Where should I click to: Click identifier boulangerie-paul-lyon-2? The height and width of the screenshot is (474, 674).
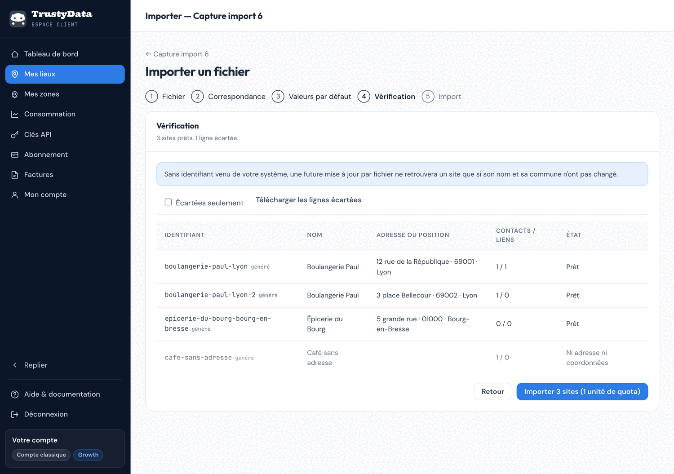[210, 295]
